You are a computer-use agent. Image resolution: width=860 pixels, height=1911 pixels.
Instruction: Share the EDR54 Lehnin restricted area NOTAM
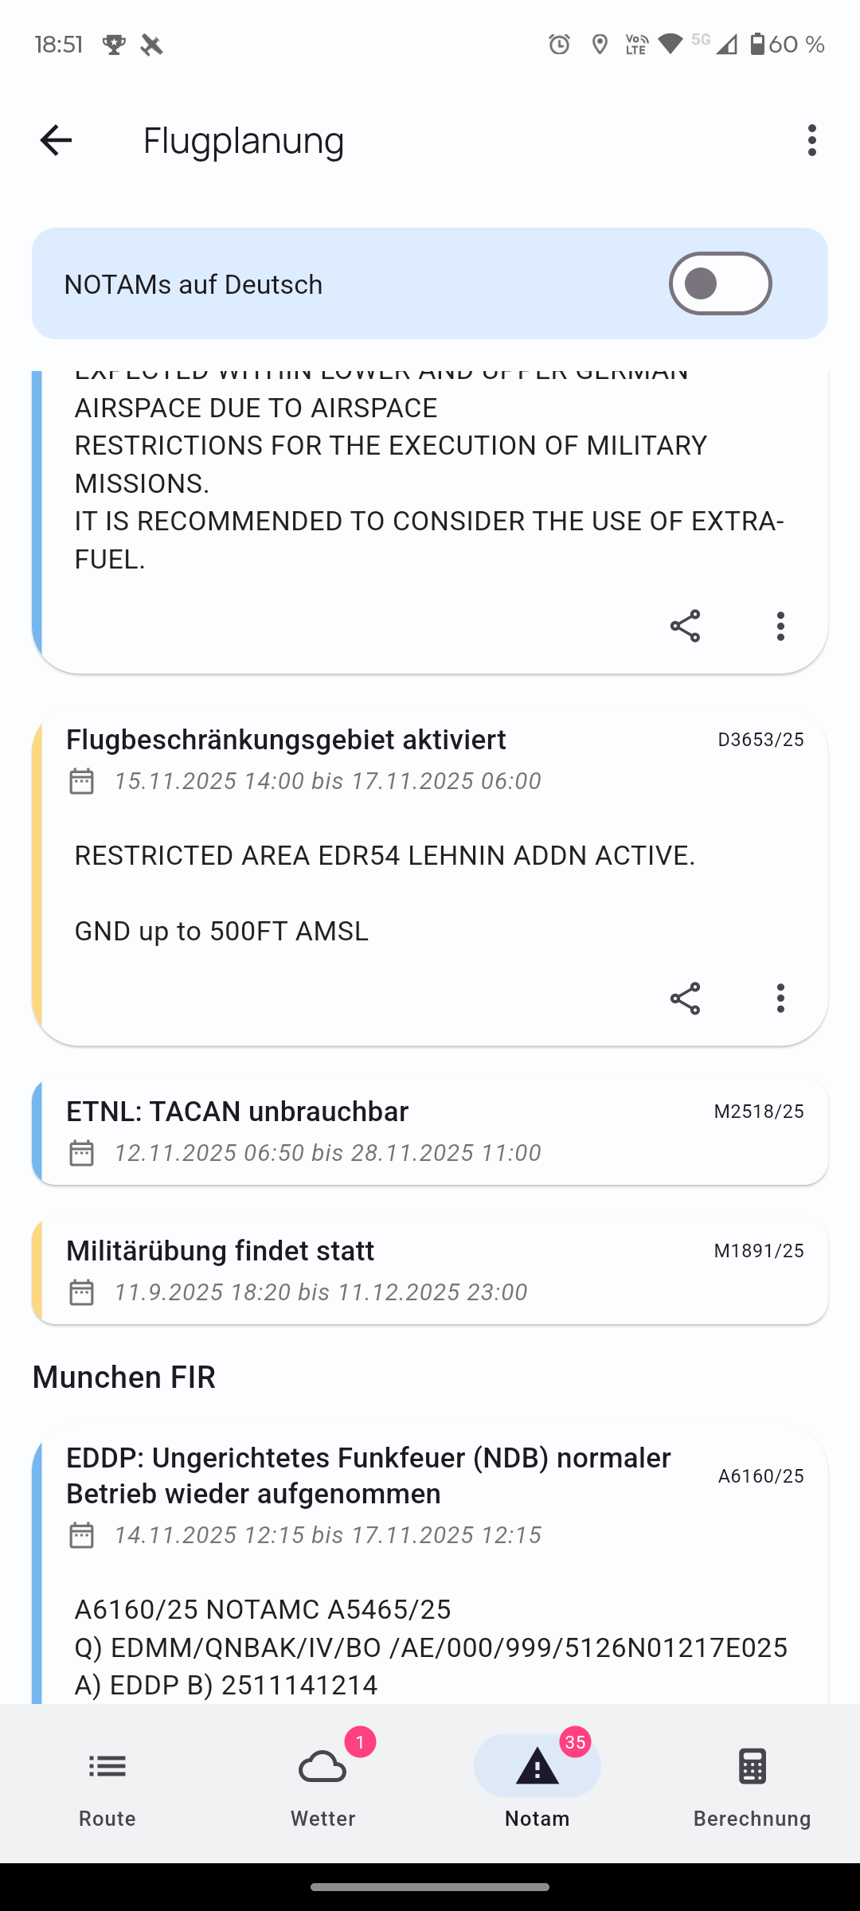click(x=685, y=998)
